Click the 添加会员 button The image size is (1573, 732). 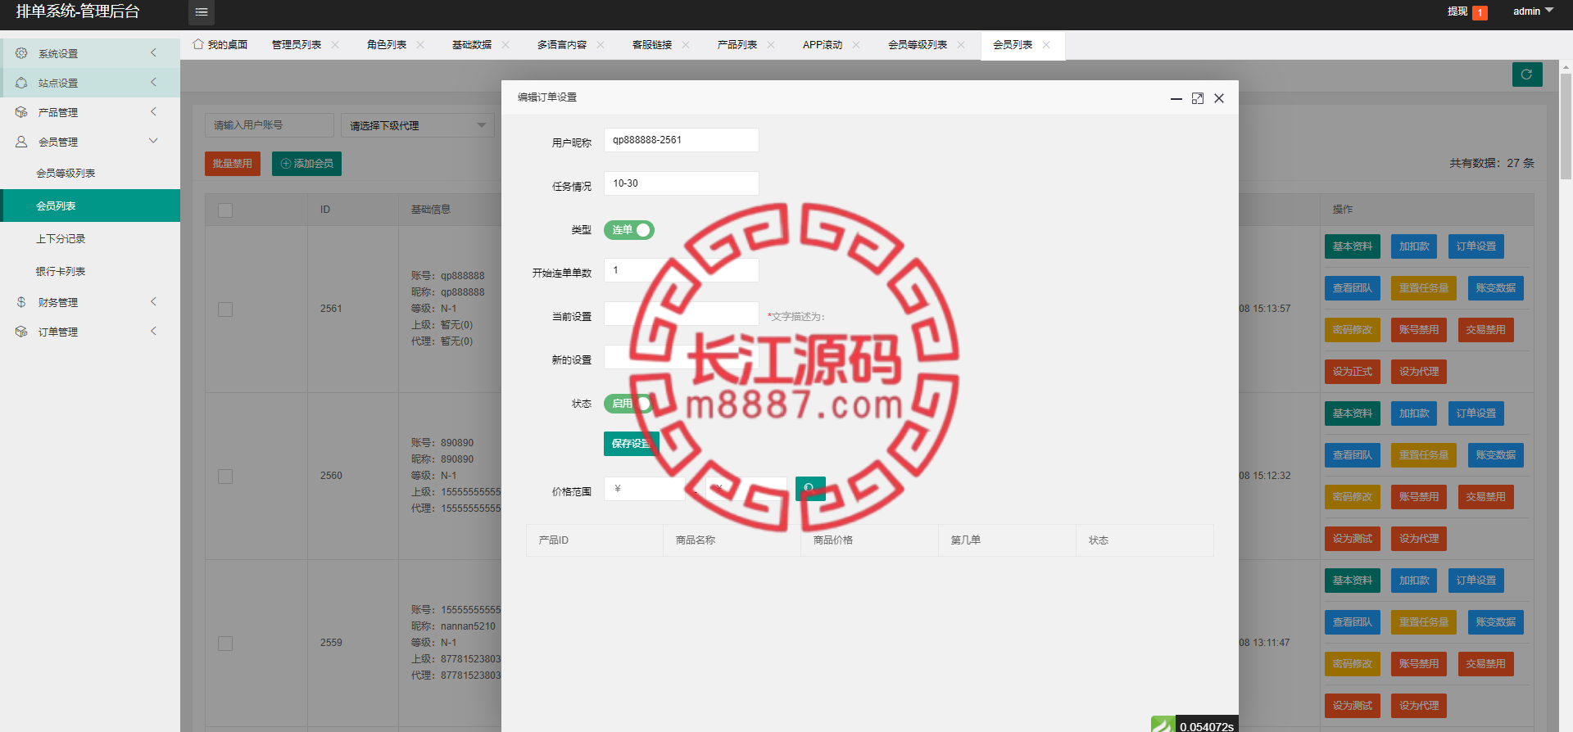[306, 164]
